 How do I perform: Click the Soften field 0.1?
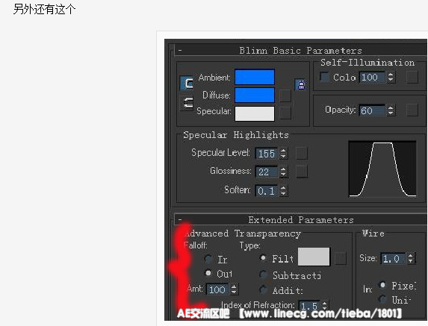click(267, 190)
